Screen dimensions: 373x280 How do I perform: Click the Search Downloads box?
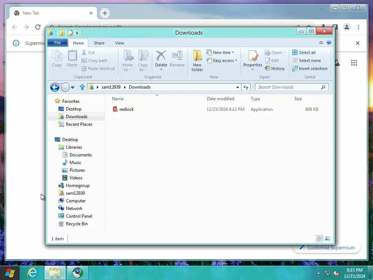[292, 87]
